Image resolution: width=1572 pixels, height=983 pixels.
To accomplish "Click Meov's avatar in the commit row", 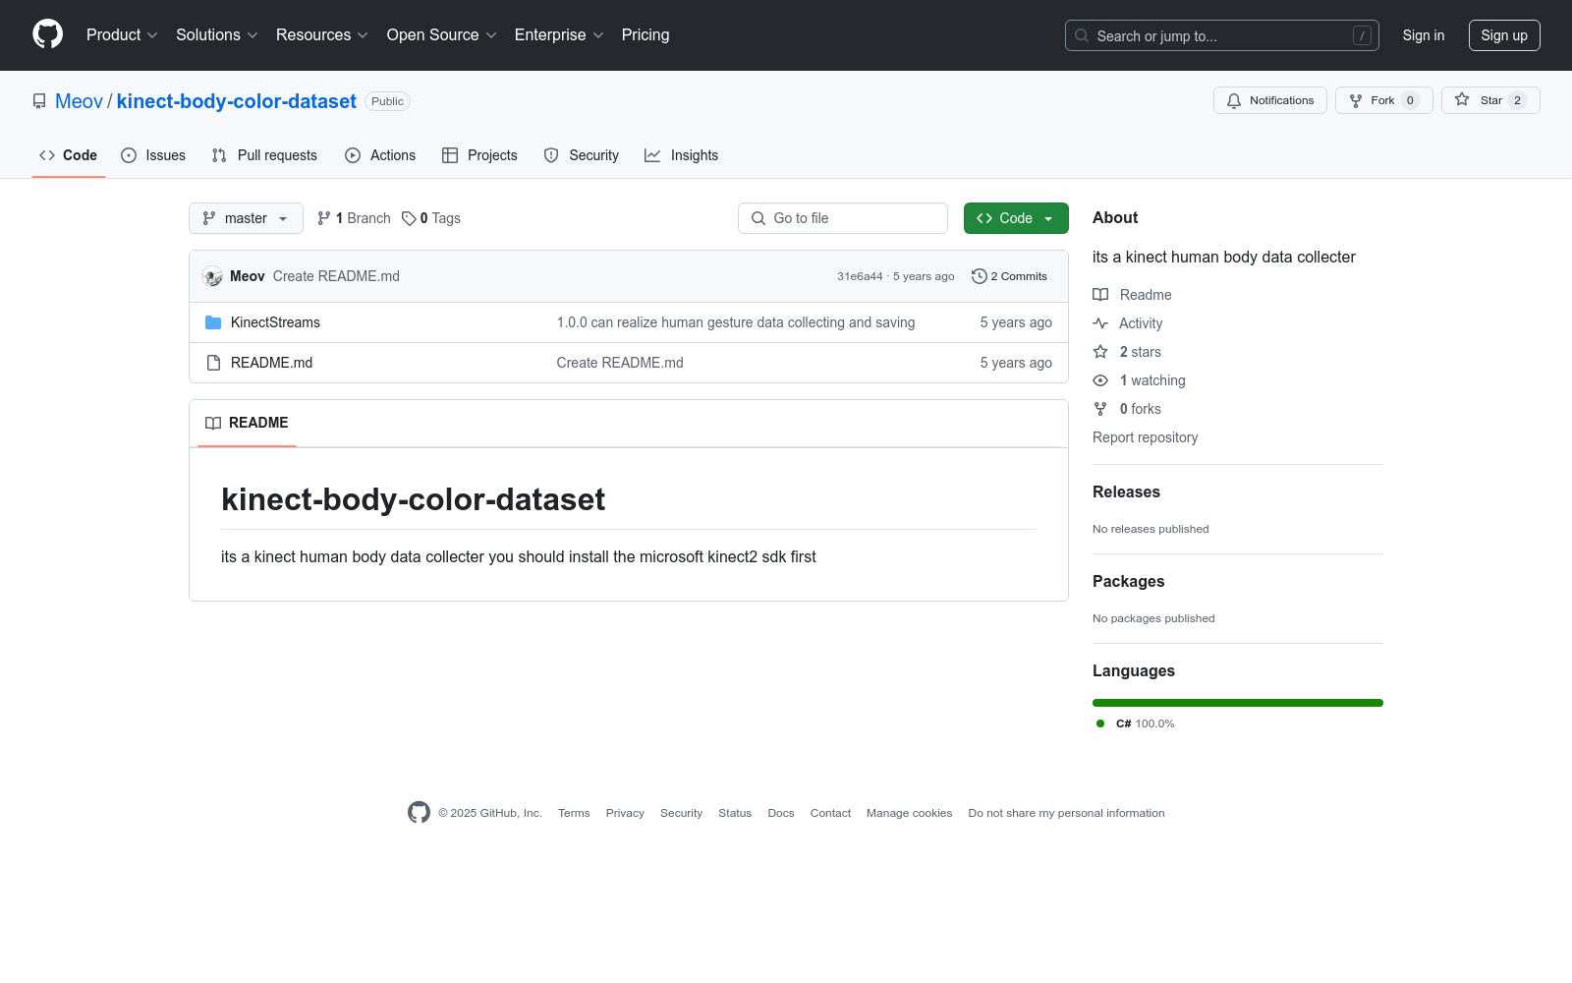I will (x=212, y=276).
